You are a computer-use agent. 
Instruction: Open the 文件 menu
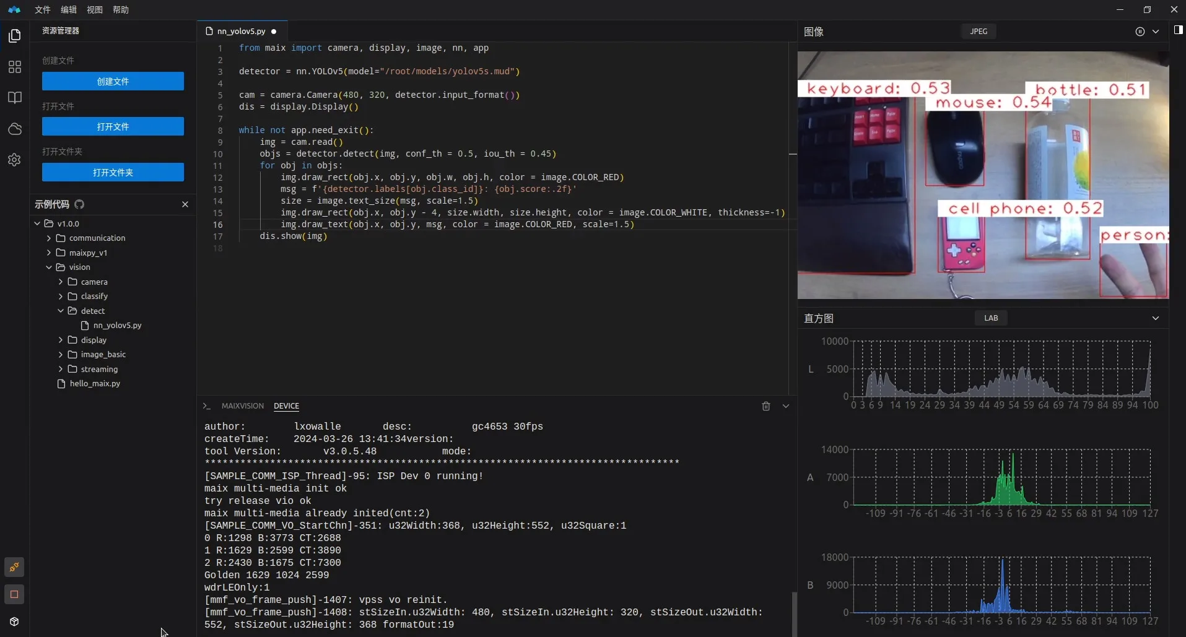point(43,10)
